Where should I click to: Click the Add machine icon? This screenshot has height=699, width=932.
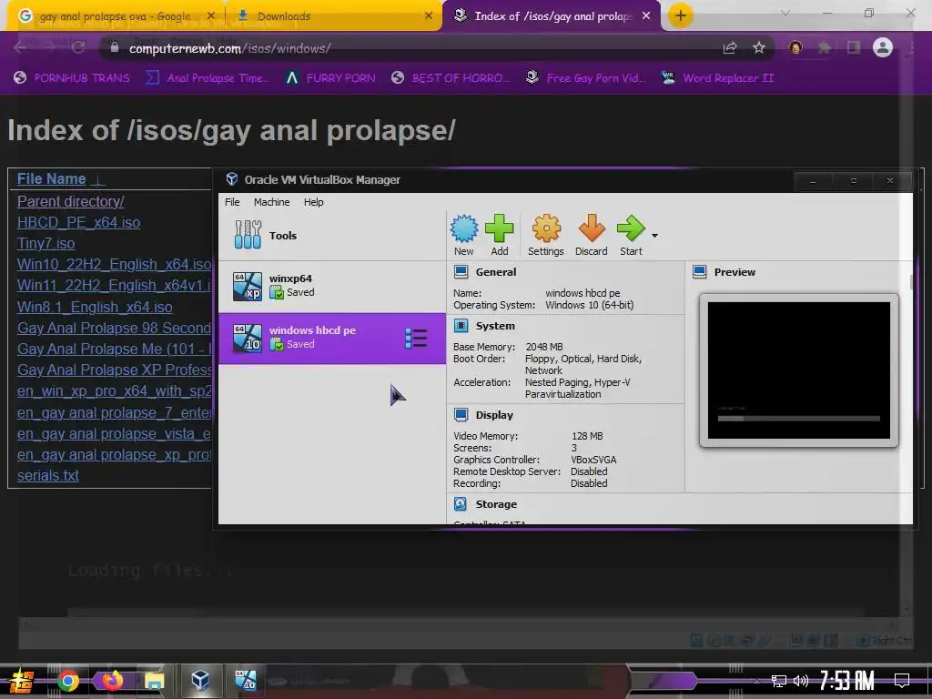click(x=500, y=236)
